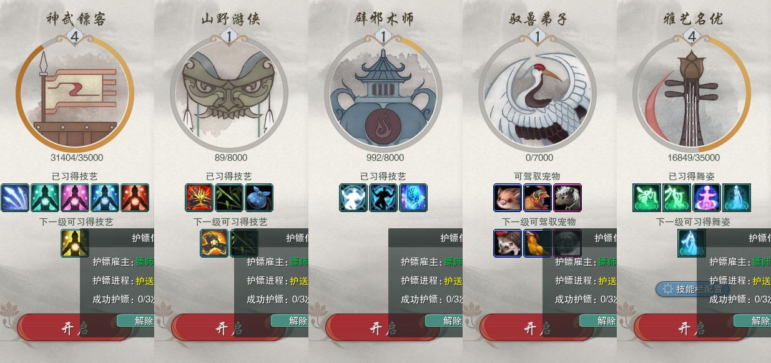
Task: Click 开启 button under 神武镖客
Action: tap(75, 328)
